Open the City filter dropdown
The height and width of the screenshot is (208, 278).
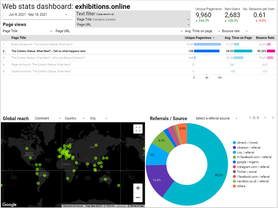click(98, 118)
